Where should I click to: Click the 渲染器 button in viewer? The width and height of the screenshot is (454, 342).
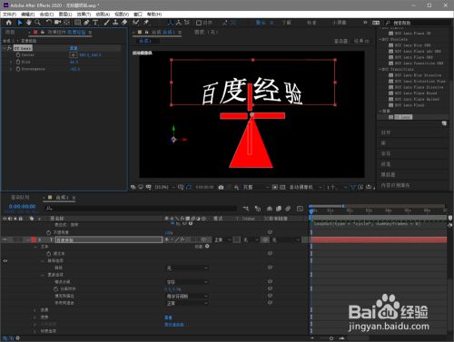coord(340,41)
